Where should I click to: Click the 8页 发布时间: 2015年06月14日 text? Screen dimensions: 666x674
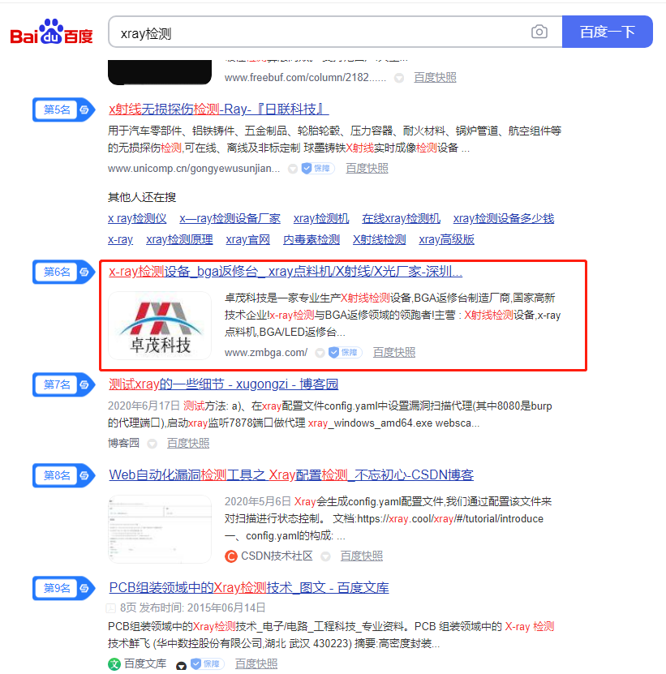192,607
